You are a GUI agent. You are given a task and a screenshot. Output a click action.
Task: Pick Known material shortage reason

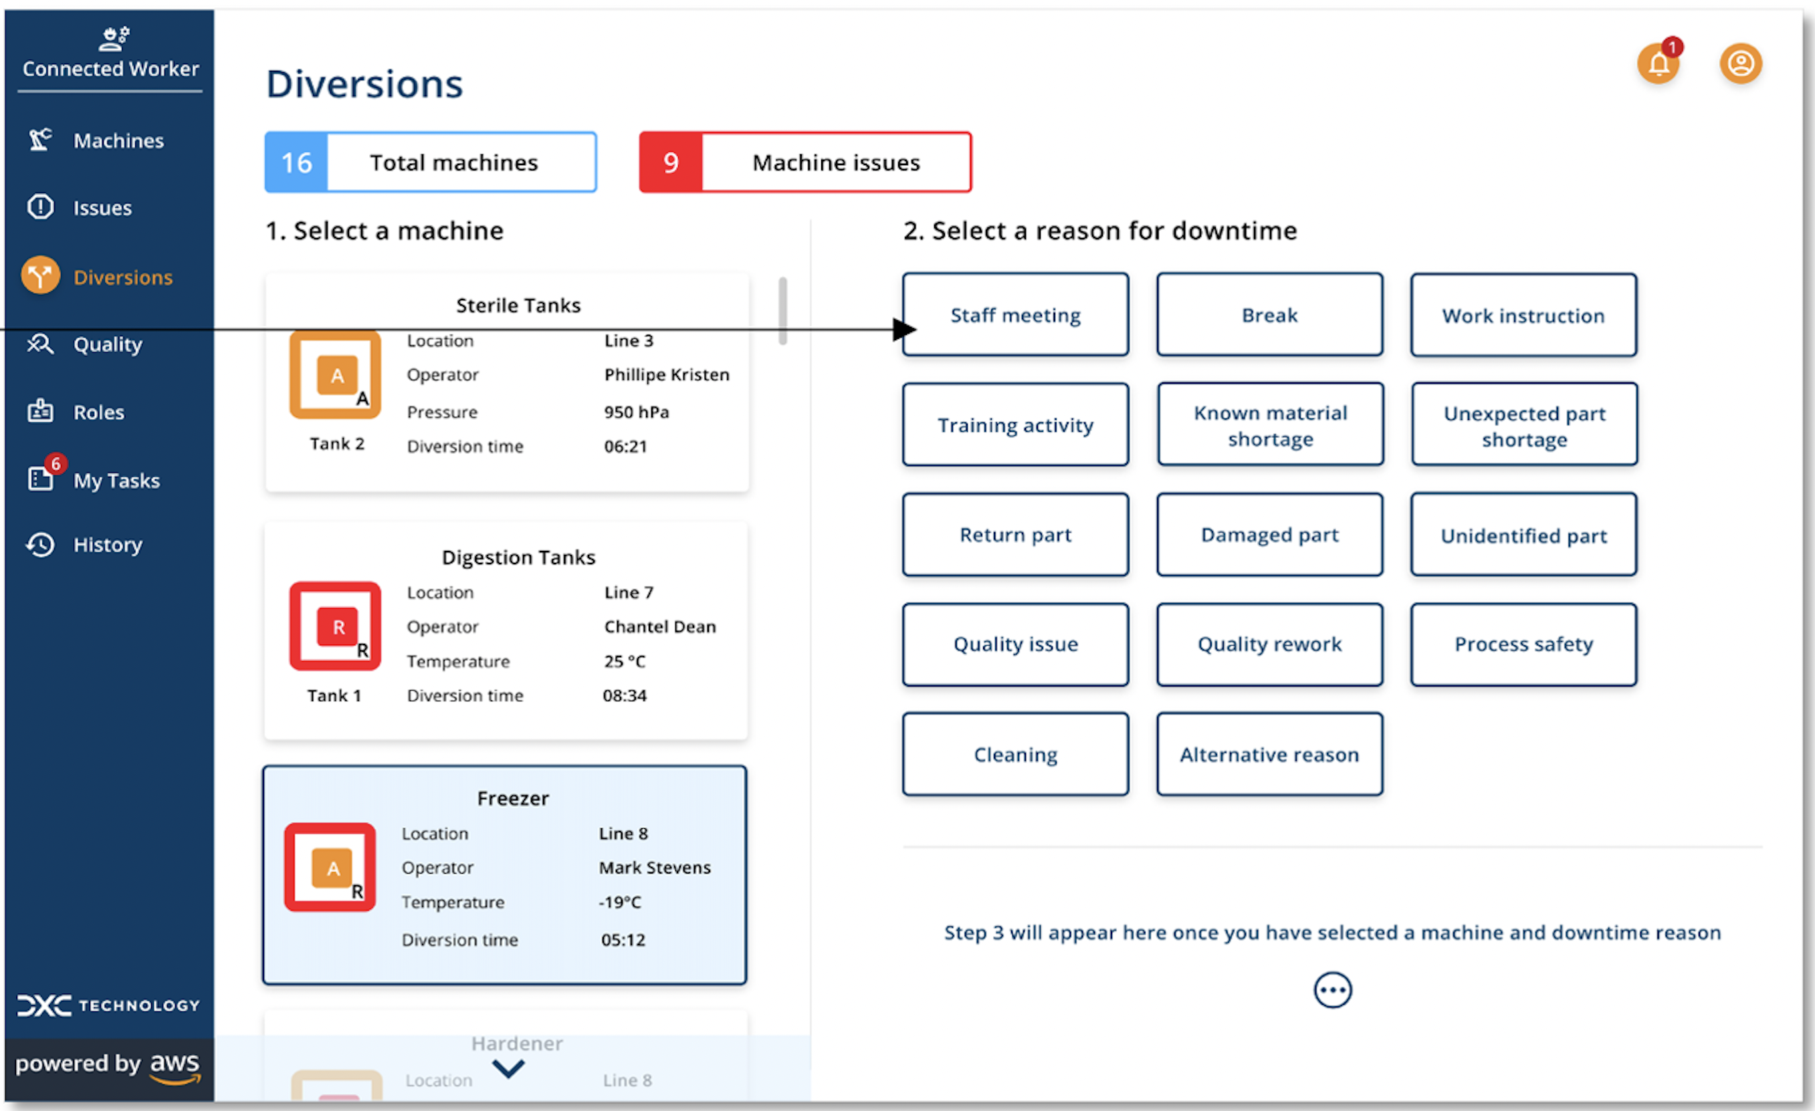(1269, 425)
